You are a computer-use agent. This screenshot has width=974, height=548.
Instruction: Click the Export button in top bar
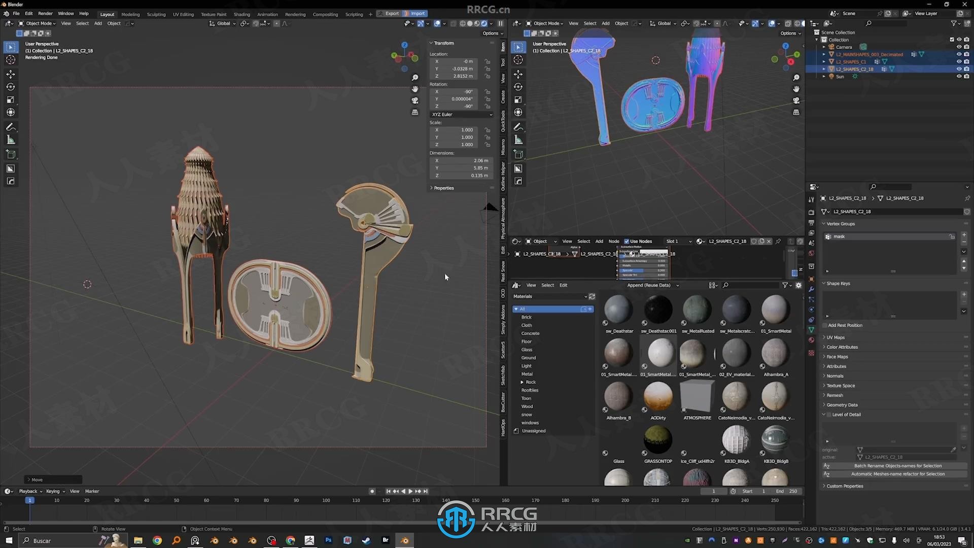point(389,14)
